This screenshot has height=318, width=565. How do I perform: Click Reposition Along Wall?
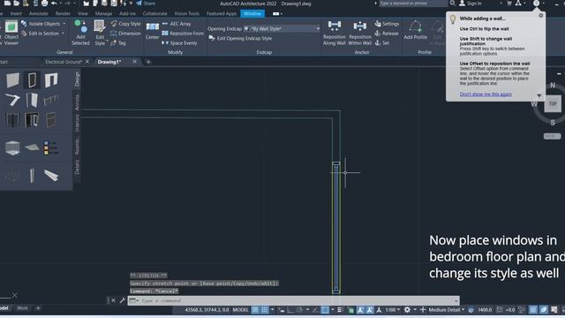(x=334, y=33)
